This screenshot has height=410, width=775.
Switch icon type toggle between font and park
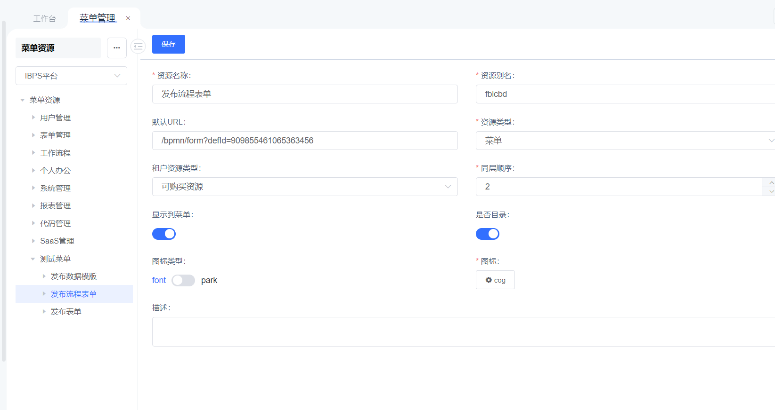(x=183, y=281)
